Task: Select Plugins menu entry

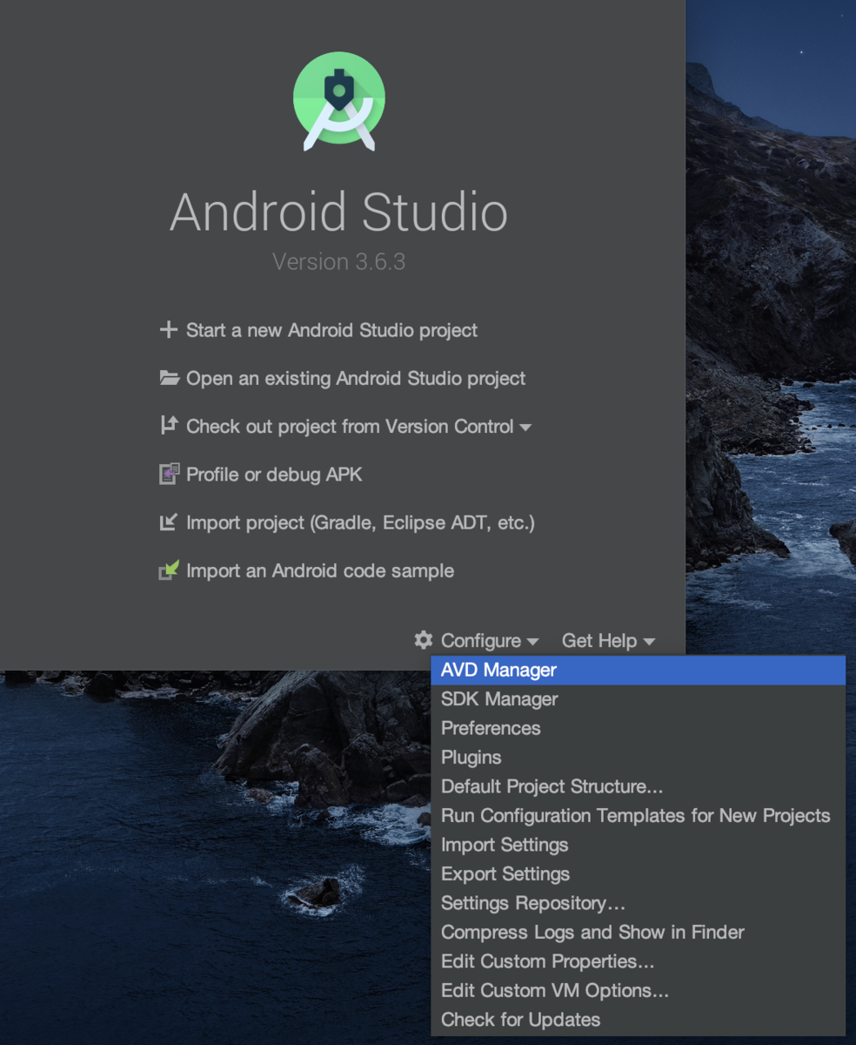Action: (x=638, y=758)
